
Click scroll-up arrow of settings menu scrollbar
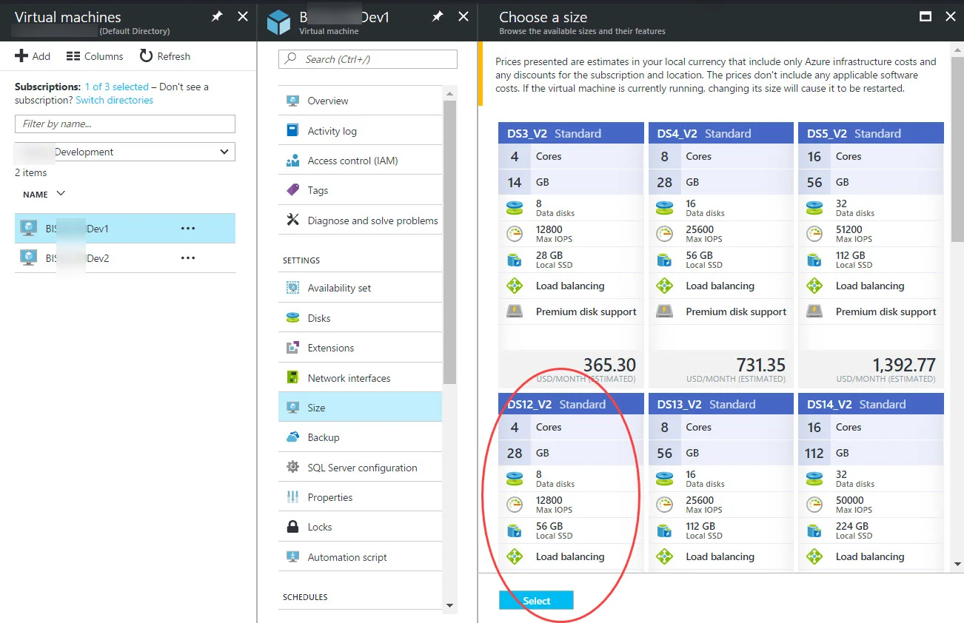[449, 92]
